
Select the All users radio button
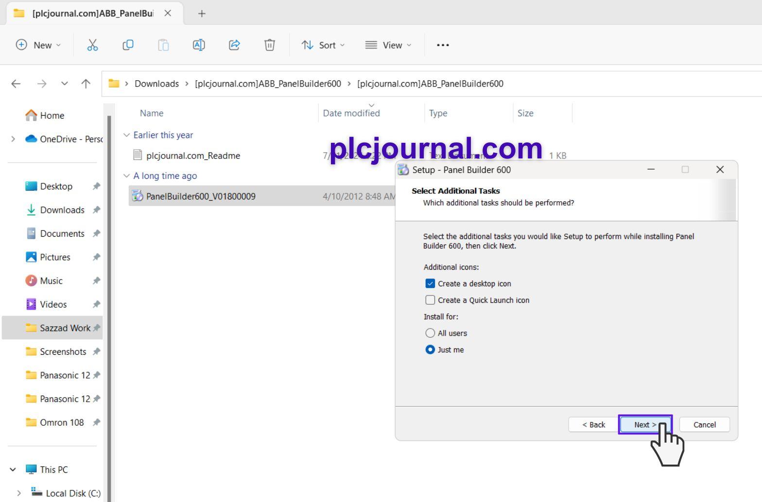(430, 333)
